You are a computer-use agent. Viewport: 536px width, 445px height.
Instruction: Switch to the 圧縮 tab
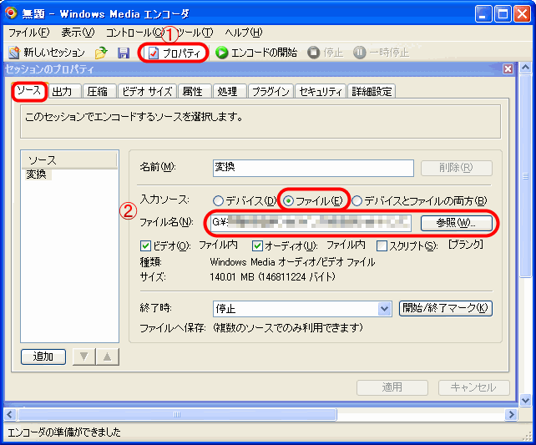coord(97,92)
